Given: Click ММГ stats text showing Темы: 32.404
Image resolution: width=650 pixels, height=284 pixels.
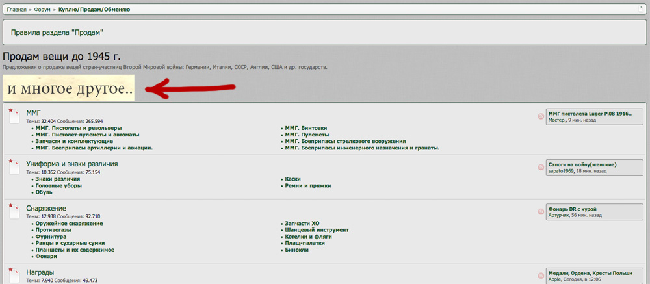Looking at the screenshot, I should pyautogui.click(x=64, y=122).
